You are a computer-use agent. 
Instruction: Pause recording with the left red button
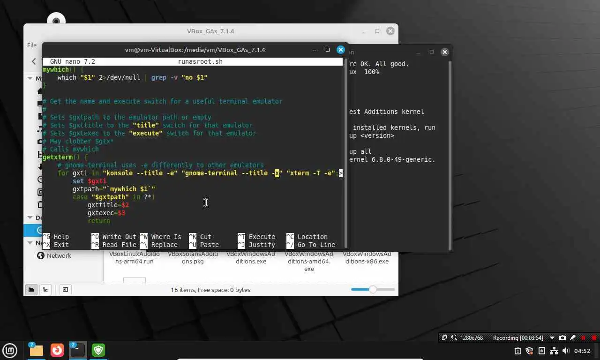583,337
